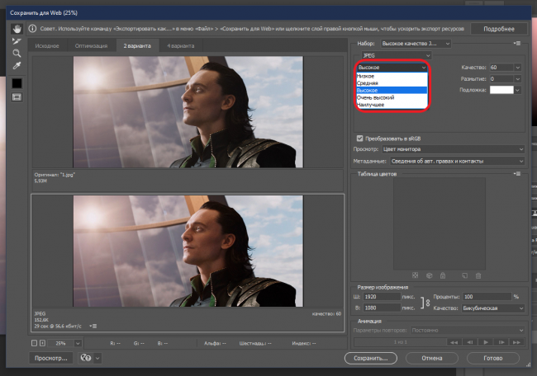Click the Просмотр button

(51, 358)
